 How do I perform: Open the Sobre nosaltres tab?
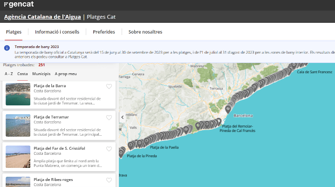(145, 32)
